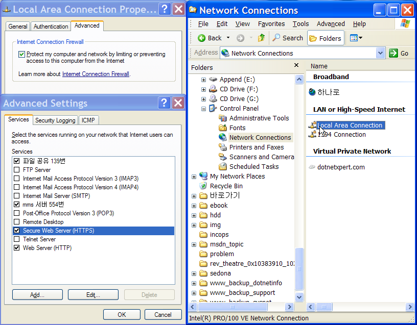This screenshot has width=417, height=325.
Task: Select the 1394 Connection icon
Action: coord(312,135)
